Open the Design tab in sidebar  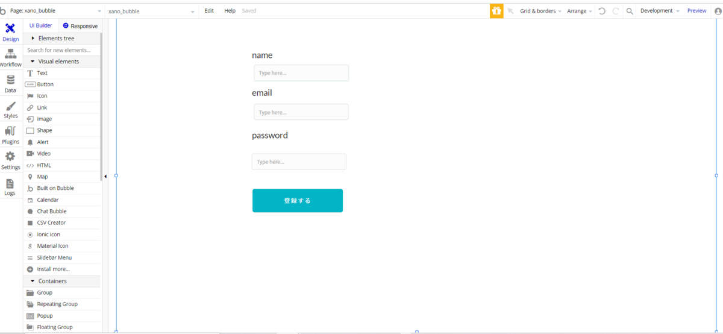10,33
